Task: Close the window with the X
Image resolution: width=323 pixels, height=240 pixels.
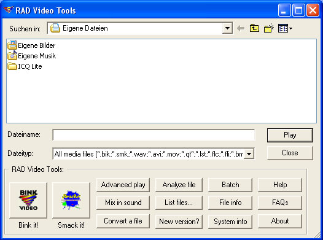Action: [x=313, y=10]
